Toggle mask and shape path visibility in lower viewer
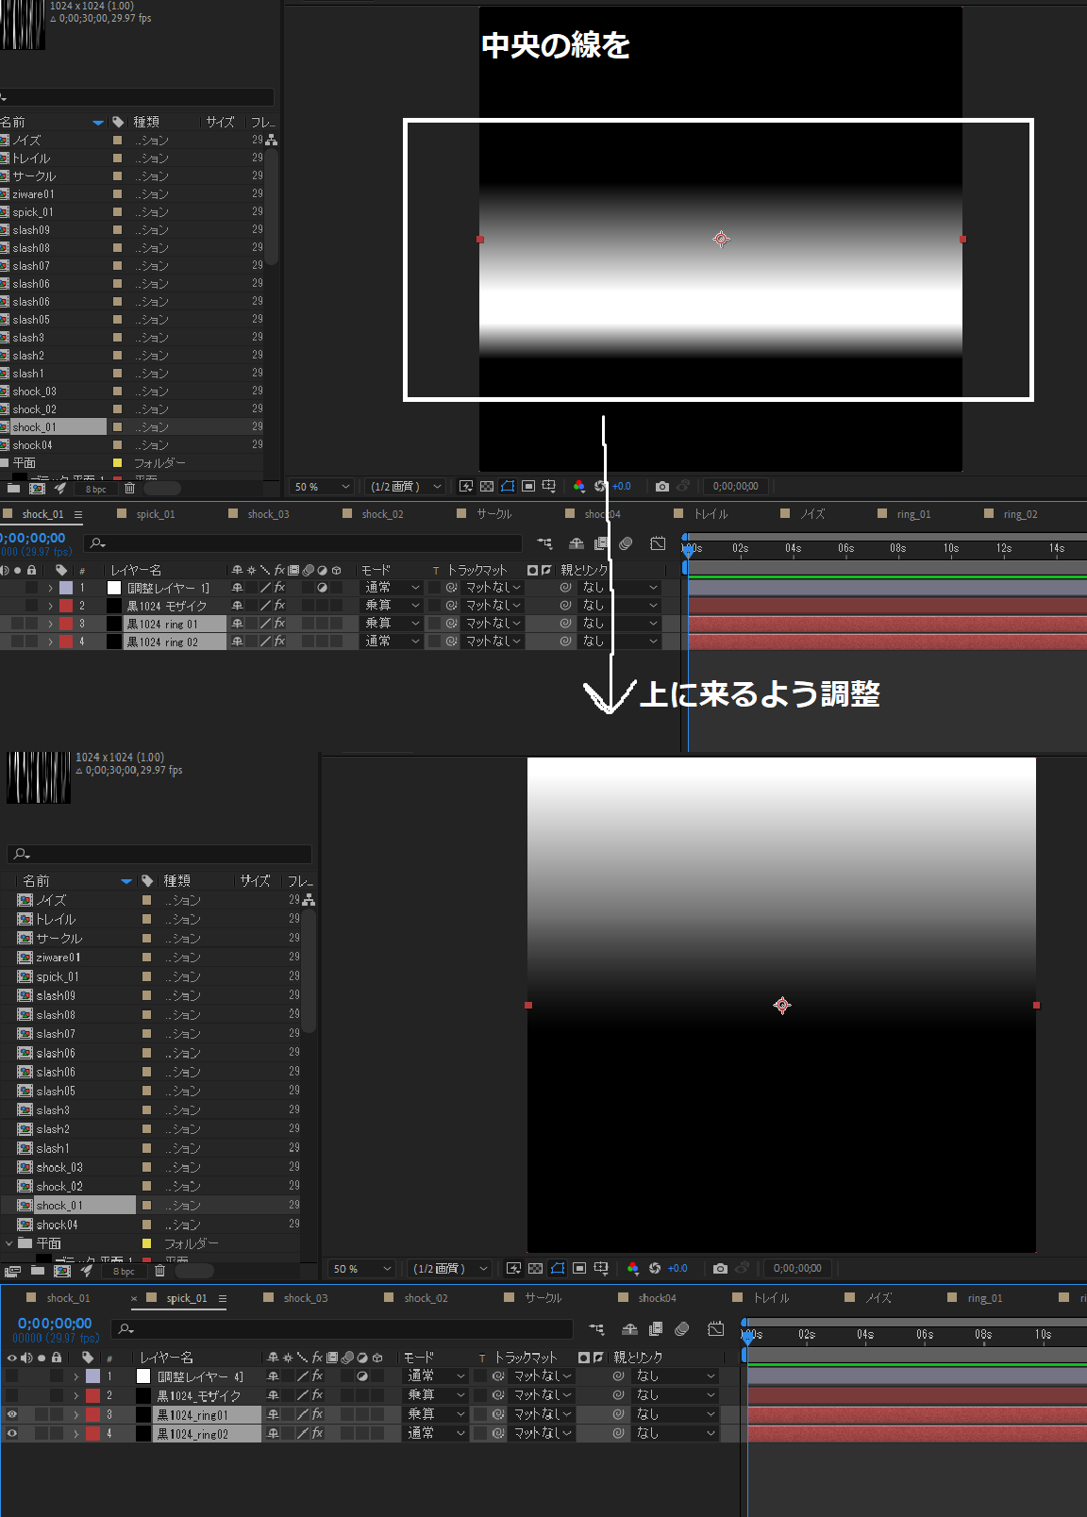 click(x=558, y=1268)
